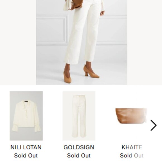Click the KHAITE brand name
The height and width of the screenshot is (162, 162).
point(132,147)
